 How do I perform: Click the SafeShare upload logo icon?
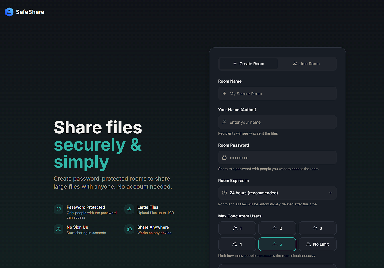9,12
